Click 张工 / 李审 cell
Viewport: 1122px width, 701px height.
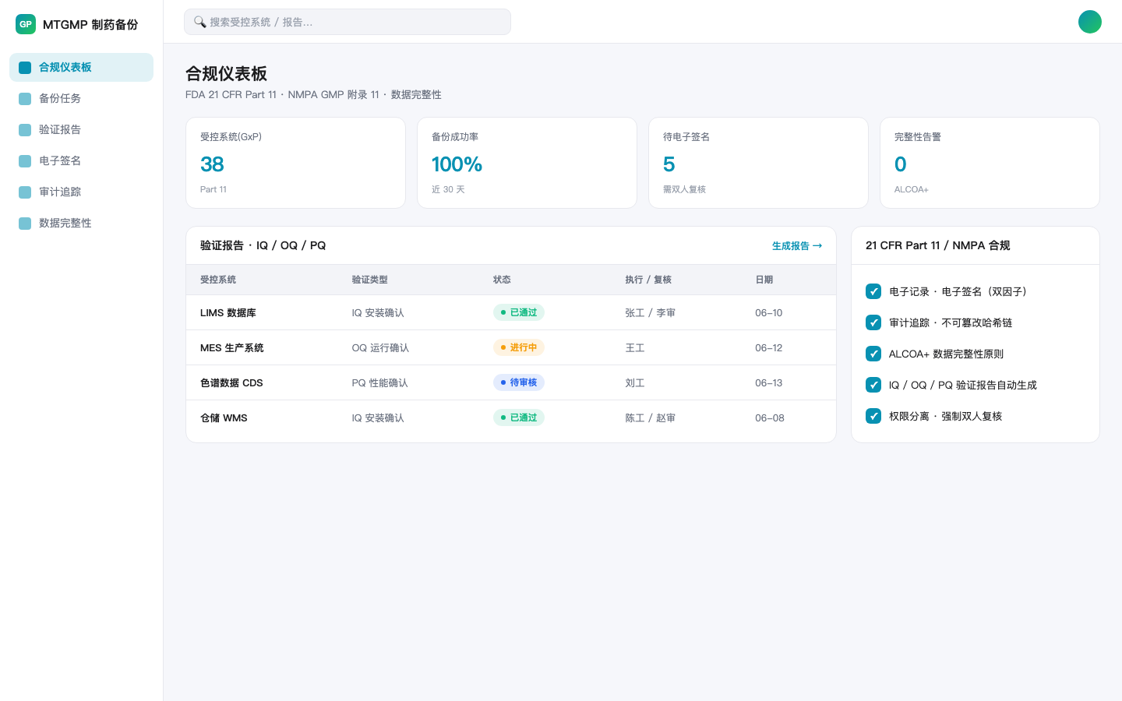pyautogui.click(x=650, y=313)
